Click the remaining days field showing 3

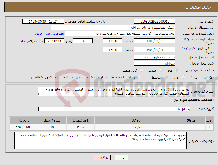(x=83, y=41)
